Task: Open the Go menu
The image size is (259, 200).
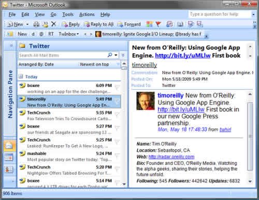Action: click(53, 15)
